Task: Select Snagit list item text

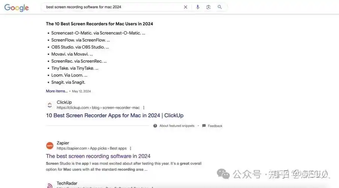Action: pos(68,82)
